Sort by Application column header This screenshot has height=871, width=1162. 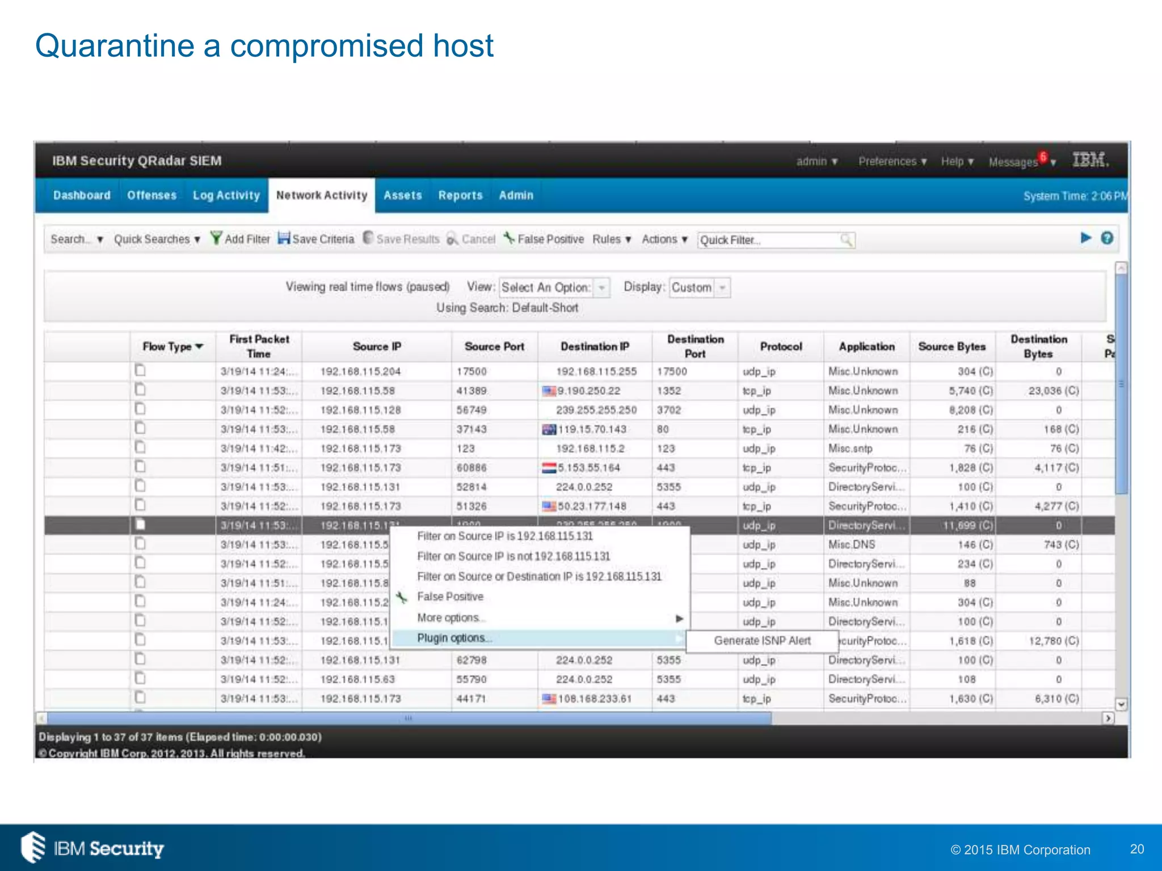coord(866,346)
